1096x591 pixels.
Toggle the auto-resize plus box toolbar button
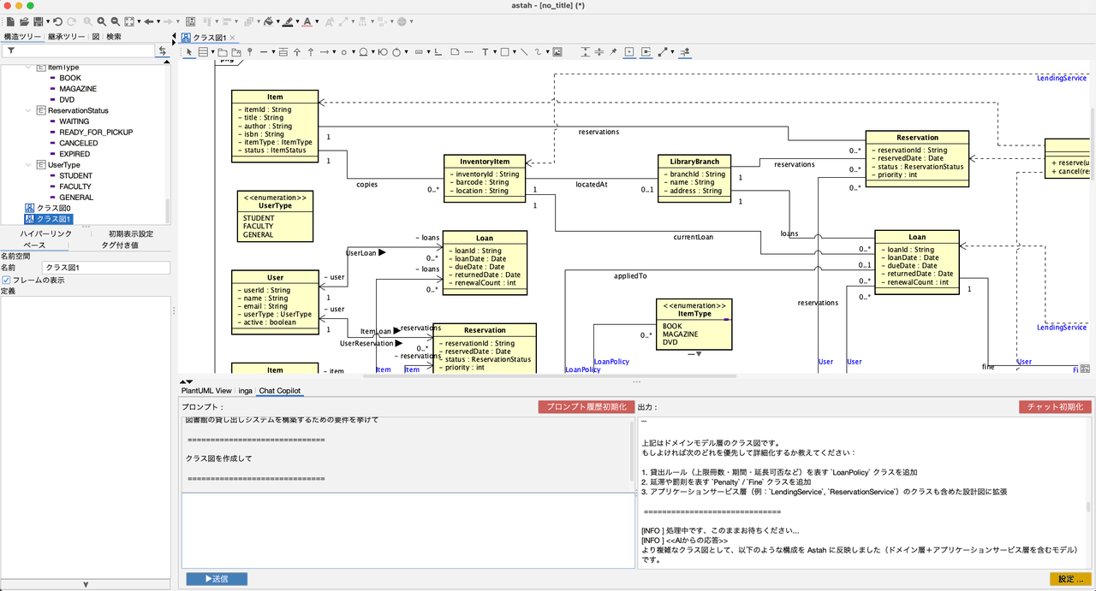629,52
